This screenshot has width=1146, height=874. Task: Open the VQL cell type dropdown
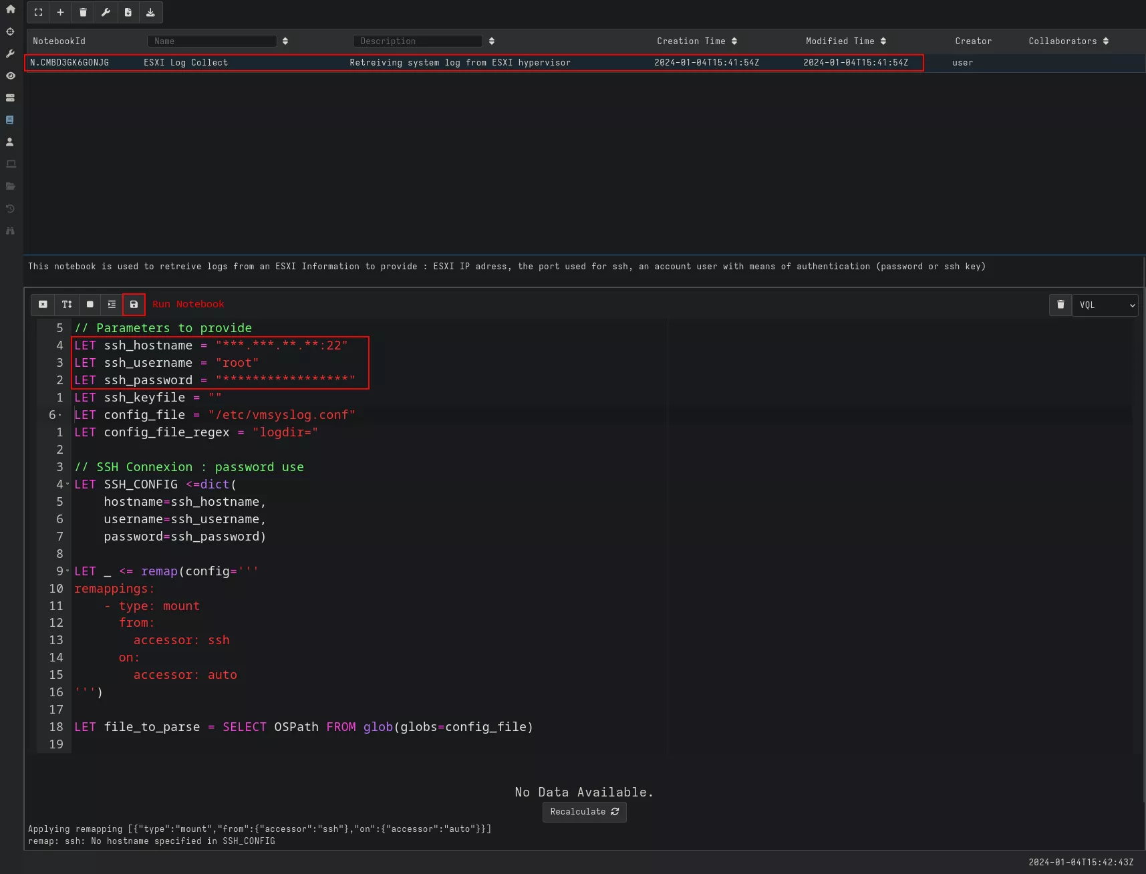pyautogui.click(x=1105, y=305)
